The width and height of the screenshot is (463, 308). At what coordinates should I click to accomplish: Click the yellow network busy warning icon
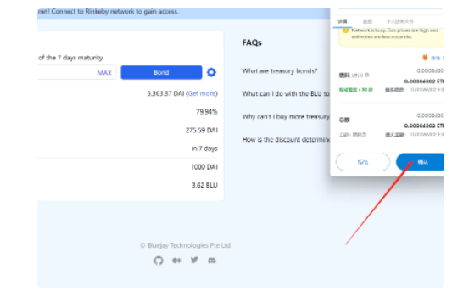point(345,31)
